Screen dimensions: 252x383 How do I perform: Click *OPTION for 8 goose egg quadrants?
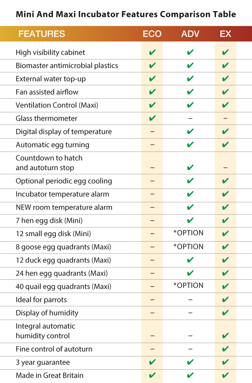point(188,247)
